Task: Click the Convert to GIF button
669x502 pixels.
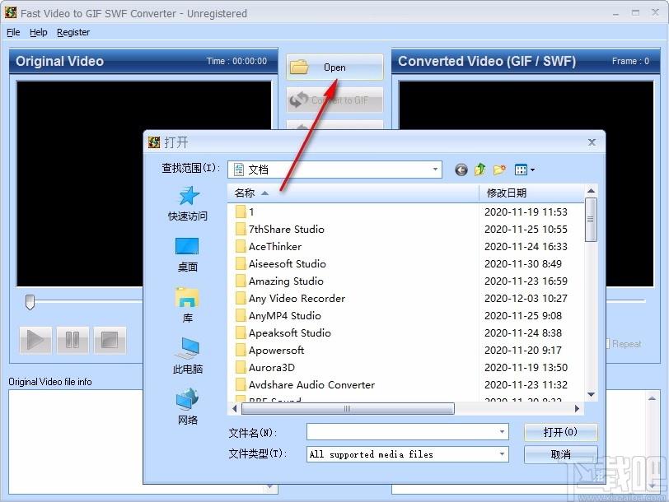Action: (334, 100)
